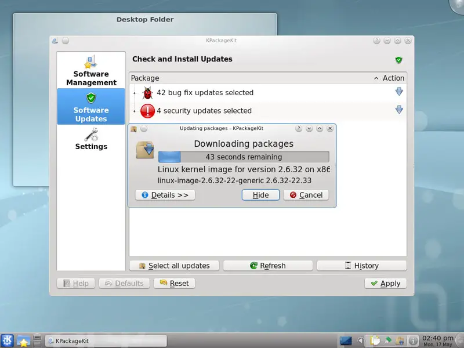
Task: Click the package download icon in the dialog
Action: [x=145, y=150]
